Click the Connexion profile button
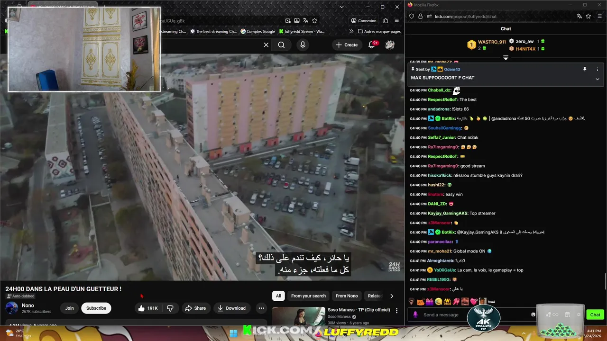Image resolution: width=607 pixels, height=341 pixels. click(x=364, y=21)
